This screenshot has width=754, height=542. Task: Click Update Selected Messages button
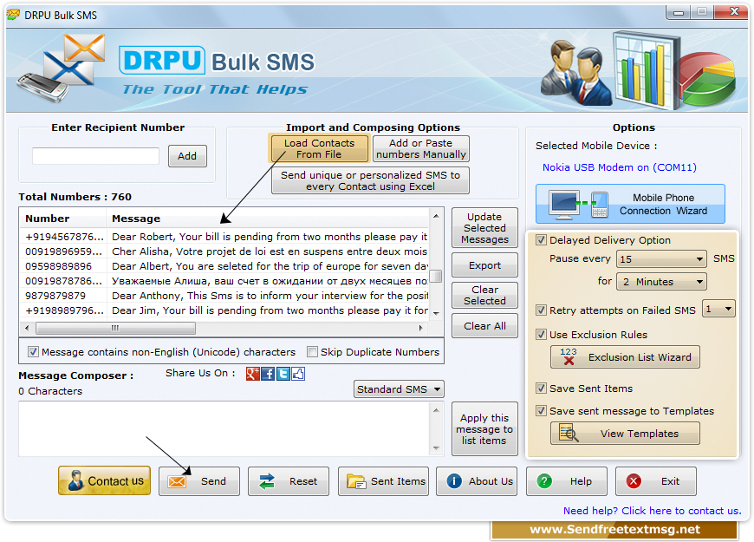484,228
